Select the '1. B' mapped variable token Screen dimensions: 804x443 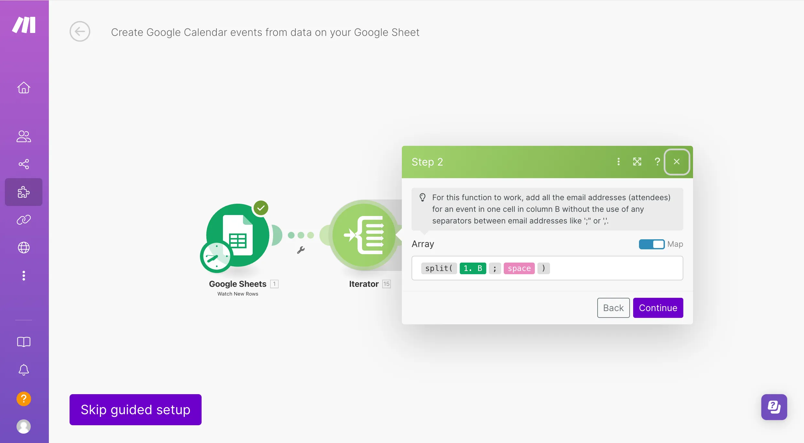[x=473, y=268]
